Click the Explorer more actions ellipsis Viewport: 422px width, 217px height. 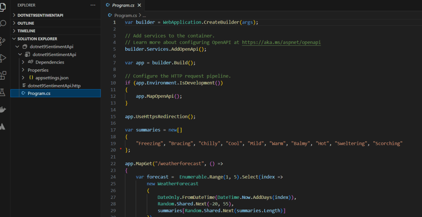pos(93,5)
